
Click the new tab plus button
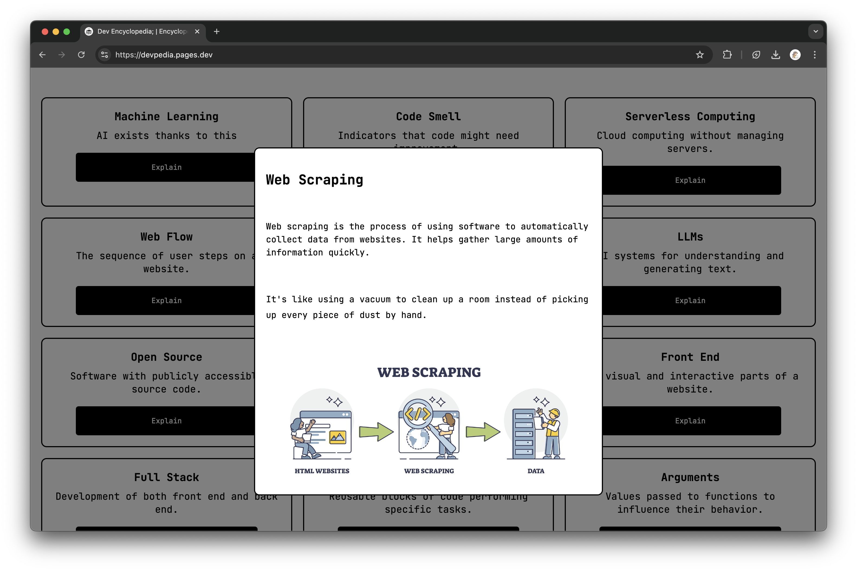click(x=217, y=31)
